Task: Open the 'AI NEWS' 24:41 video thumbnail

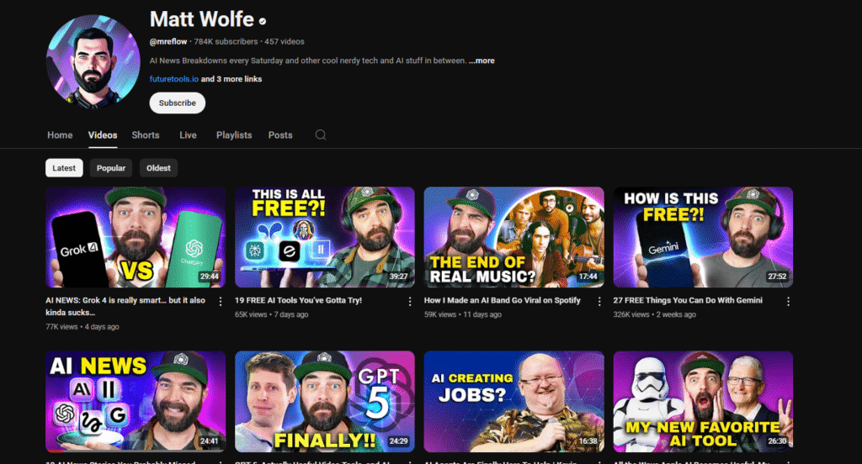Action: [136, 402]
